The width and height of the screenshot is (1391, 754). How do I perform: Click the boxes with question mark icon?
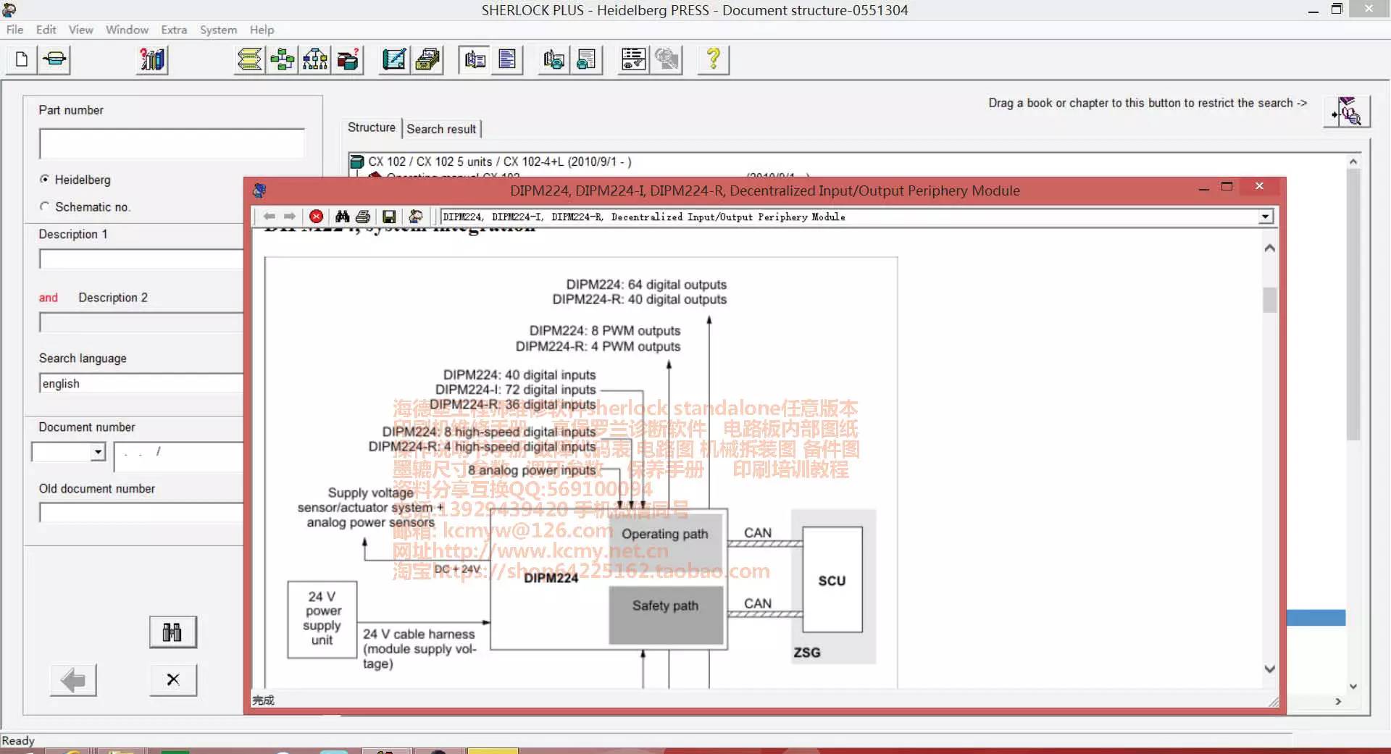pos(348,59)
